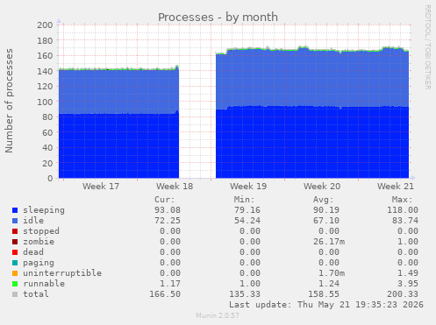Screen dimensions: 436x325
Task: Click total minimum value 135.33
Action: (245, 294)
